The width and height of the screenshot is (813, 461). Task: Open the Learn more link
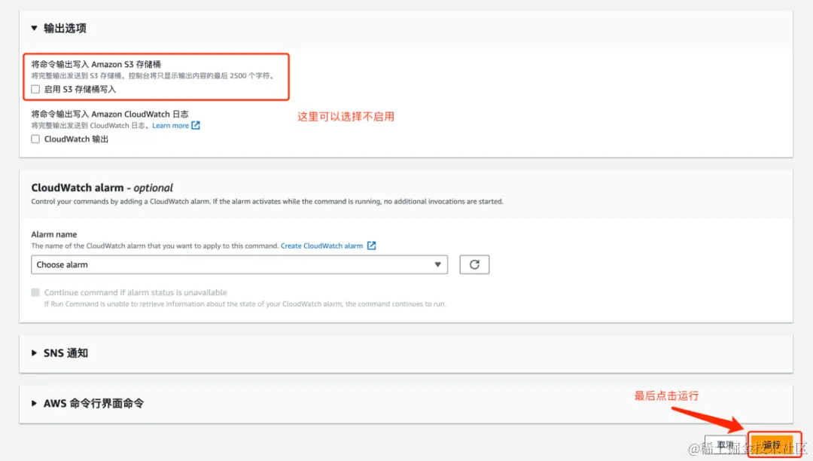click(171, 126)
